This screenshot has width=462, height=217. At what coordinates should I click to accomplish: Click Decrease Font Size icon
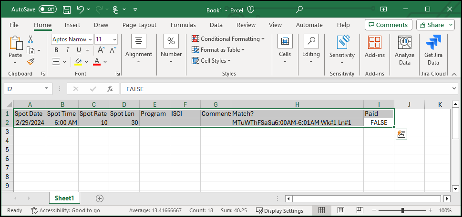[113, 50]
